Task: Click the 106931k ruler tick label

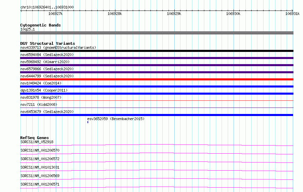Action: [292, 14]
